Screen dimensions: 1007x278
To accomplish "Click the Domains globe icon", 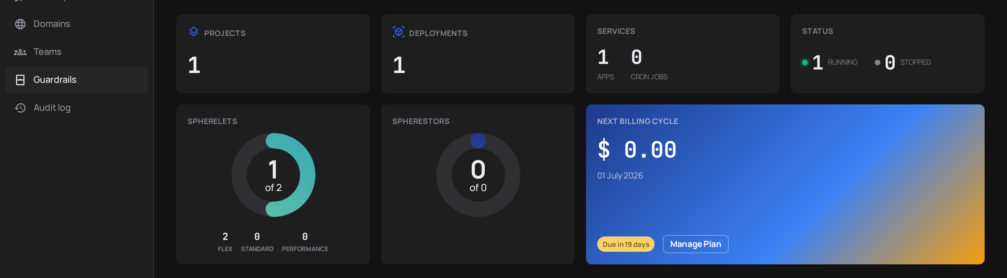I will pyautogui.click(x=20, y=24).
